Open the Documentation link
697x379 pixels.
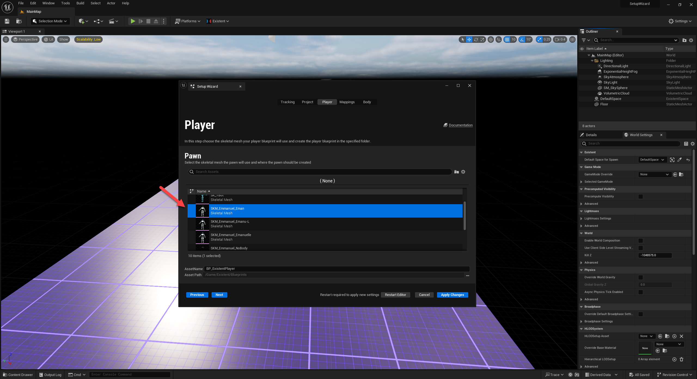click(x=460, y=125)
